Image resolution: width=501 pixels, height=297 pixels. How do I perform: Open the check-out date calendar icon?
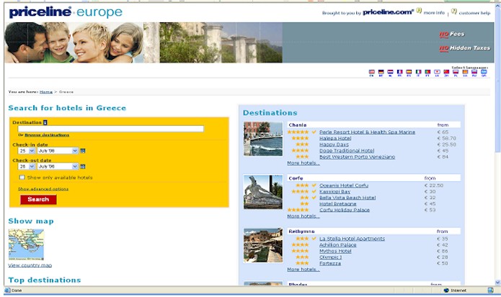[x=83, y=166]
